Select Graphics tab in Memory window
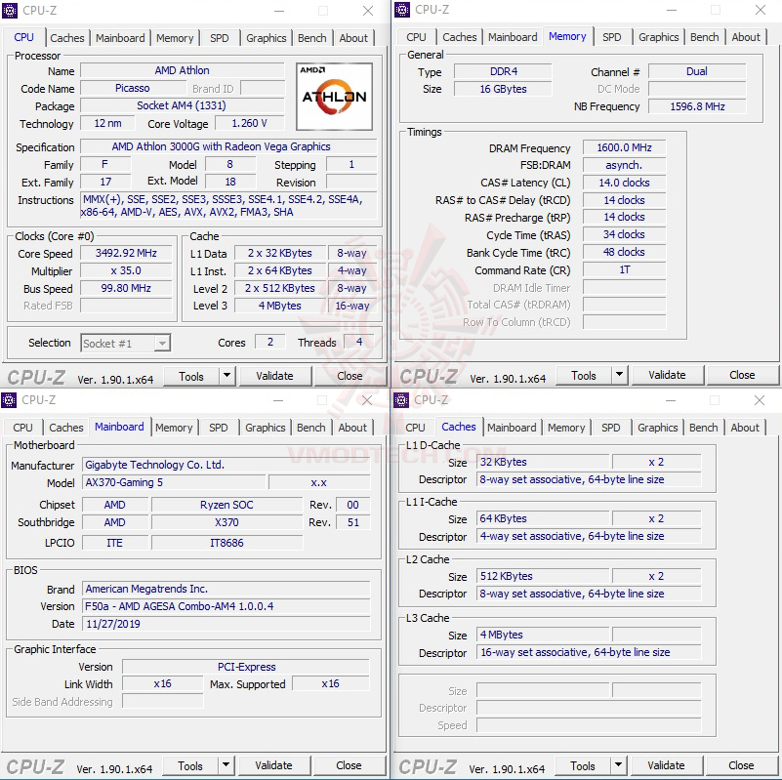The image size is (782, 780). pyautogui.click(x=659, y=37)
